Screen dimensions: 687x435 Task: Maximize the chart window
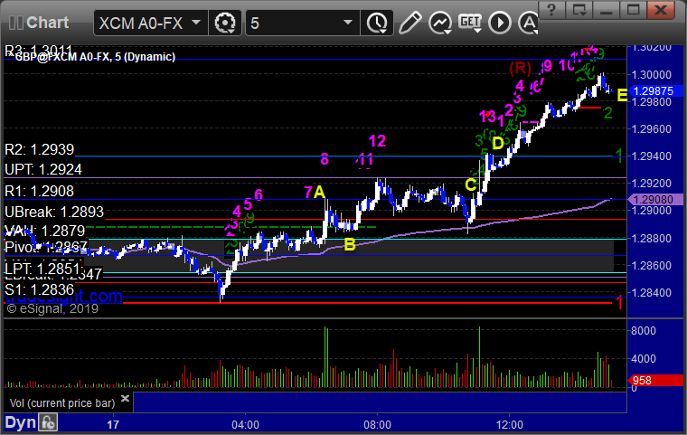(633, 9)
